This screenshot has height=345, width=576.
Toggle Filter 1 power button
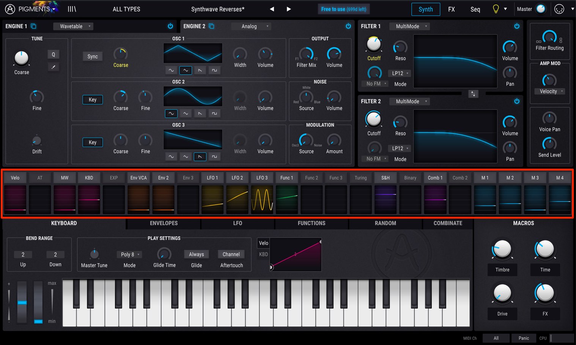517,26
